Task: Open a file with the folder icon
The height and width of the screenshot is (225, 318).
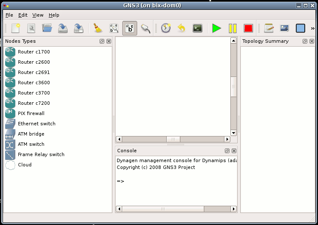Action: [x=47, y=28]
